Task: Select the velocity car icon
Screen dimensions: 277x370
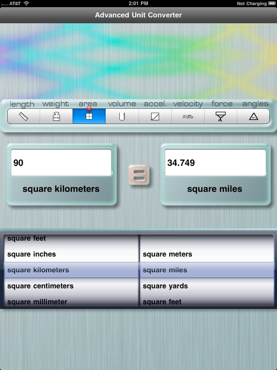Action: [188, 116]
